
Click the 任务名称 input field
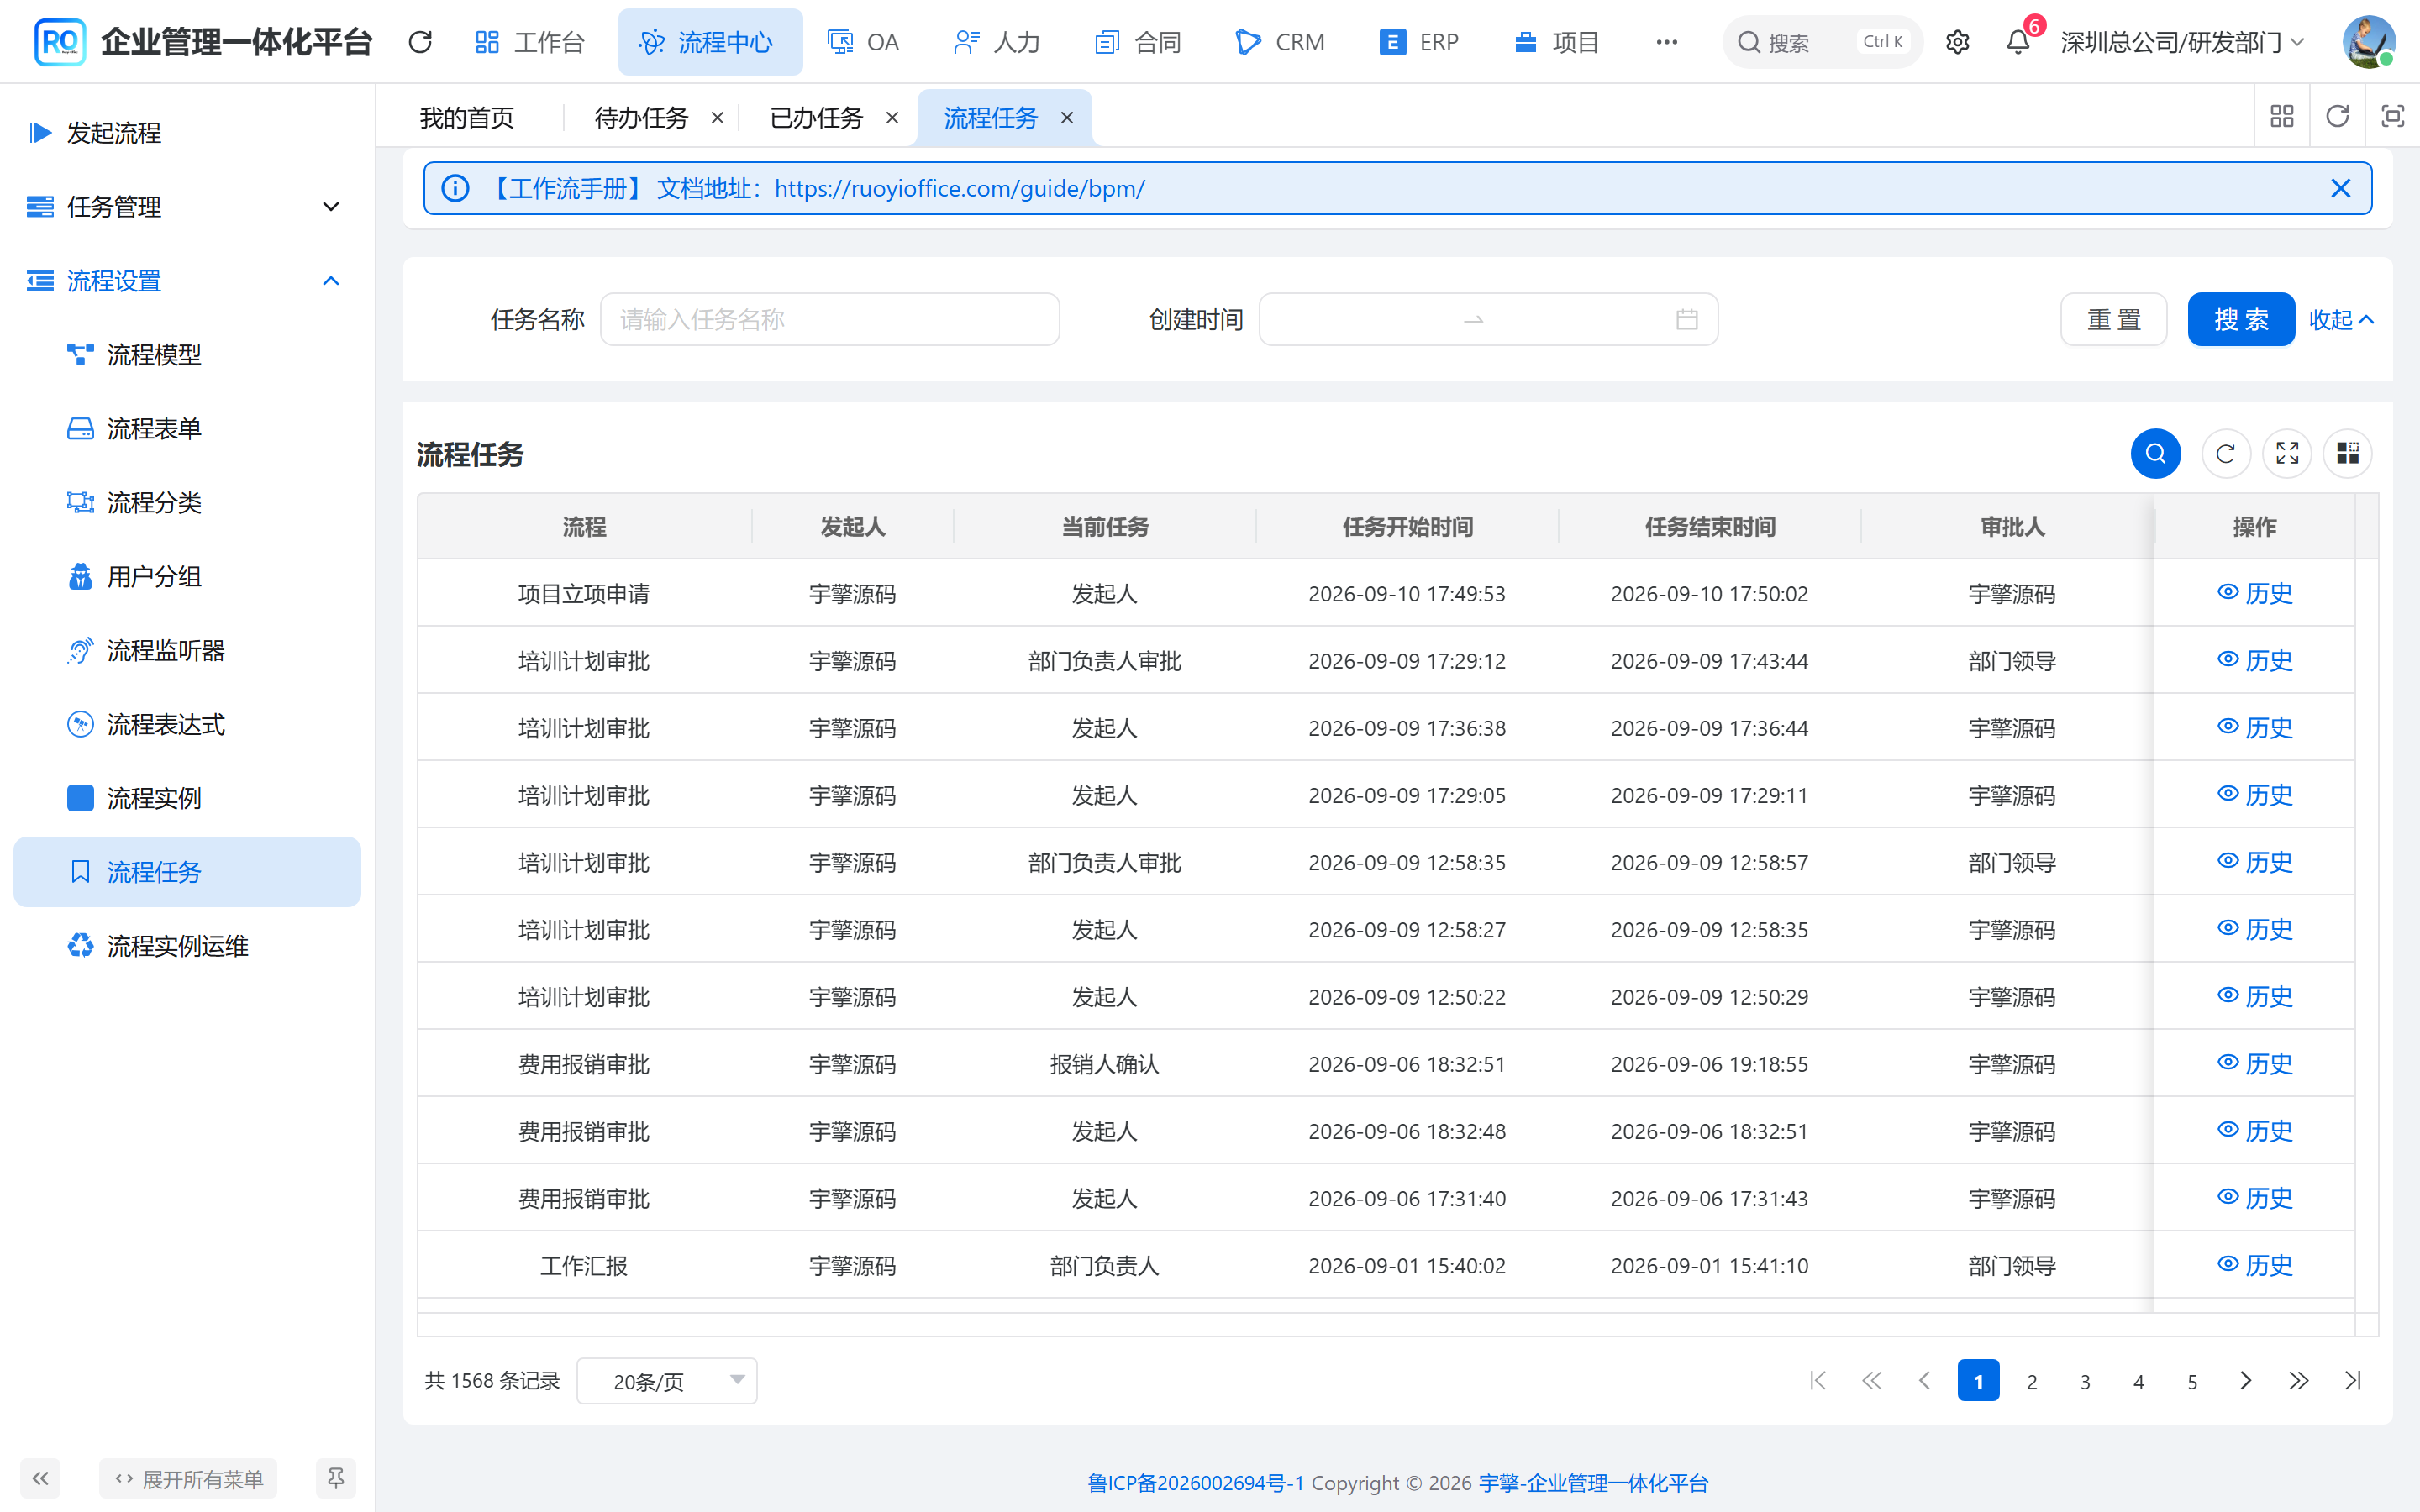click(x=829, y=320)
